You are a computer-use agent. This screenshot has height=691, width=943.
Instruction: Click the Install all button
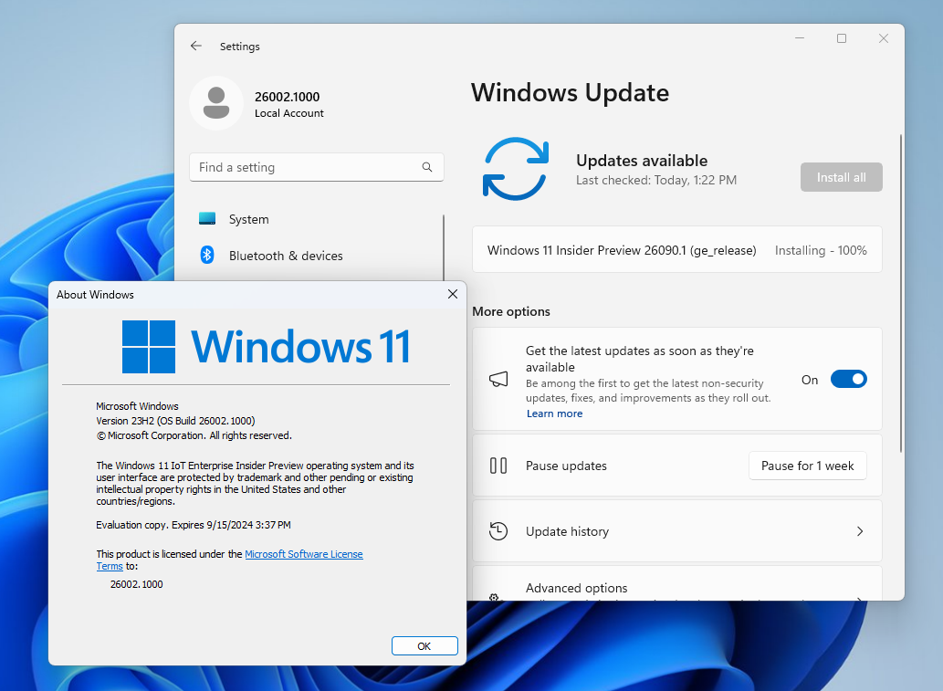click(x=842, y=177)
